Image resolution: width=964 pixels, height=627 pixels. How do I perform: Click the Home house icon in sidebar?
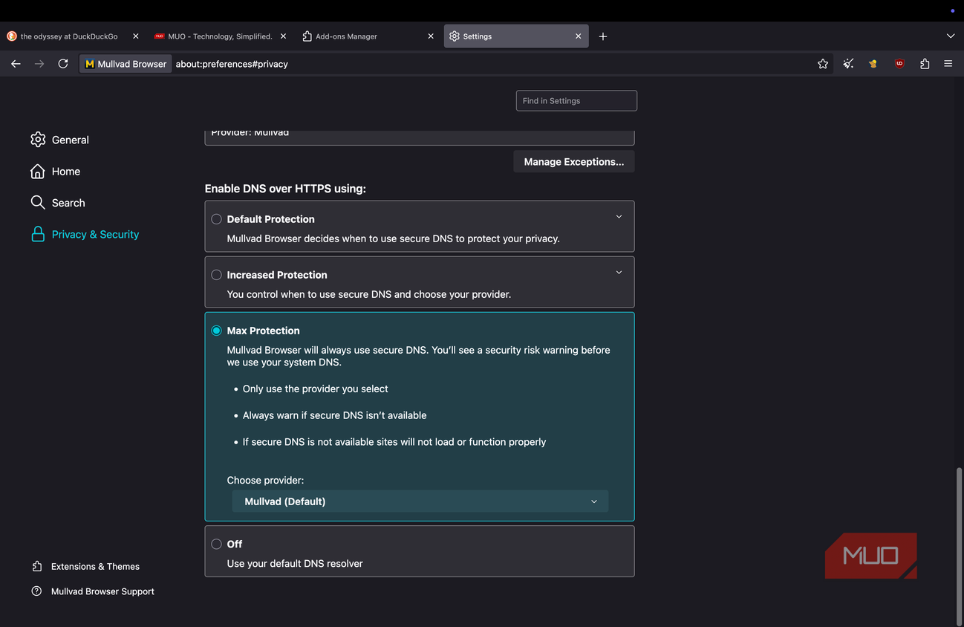[x=38, y=171]
